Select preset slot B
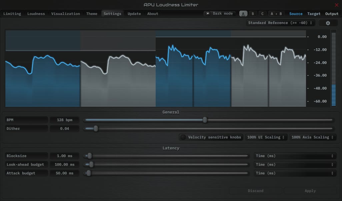Screen dimensions: 342x201 point(253,14)
